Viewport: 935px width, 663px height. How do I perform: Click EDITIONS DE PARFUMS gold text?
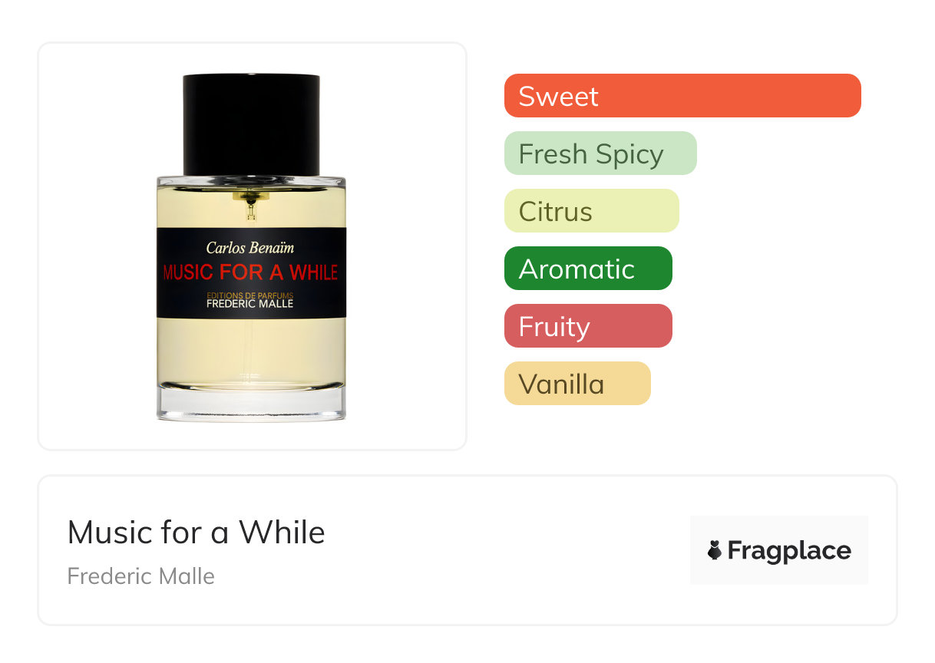coord(250,295)
